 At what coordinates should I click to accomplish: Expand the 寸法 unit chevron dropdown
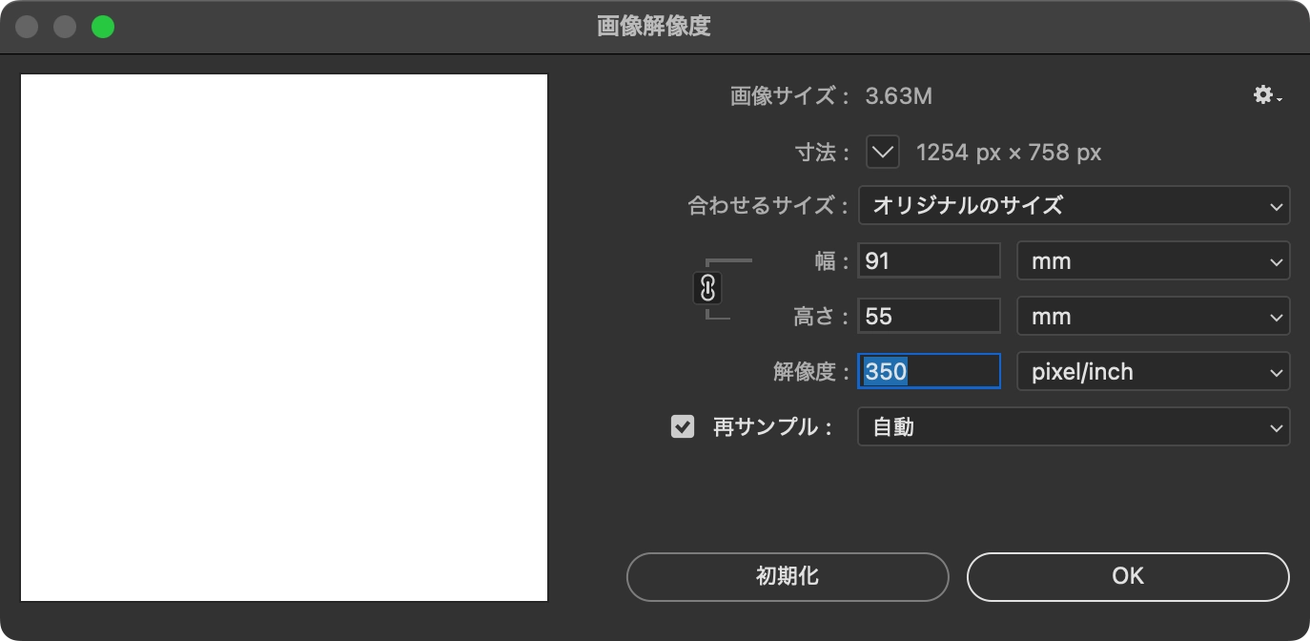pyautogui.click(x=883, y=152)
